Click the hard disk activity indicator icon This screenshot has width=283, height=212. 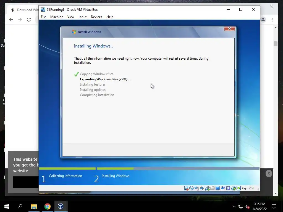point(186,188)
